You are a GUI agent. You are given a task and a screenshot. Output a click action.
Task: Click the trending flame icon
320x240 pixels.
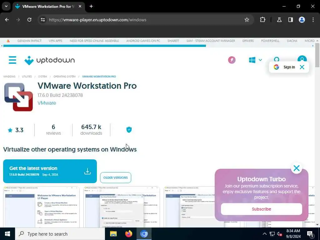pyautogui.click(x=8, y=41)
